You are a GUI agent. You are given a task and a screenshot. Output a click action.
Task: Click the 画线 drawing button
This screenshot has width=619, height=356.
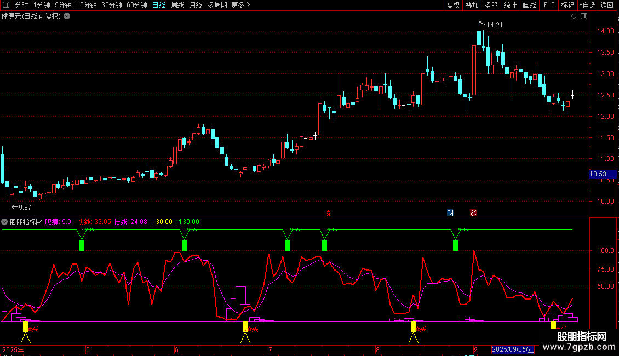pyautogui.click(x=529, y=5)
